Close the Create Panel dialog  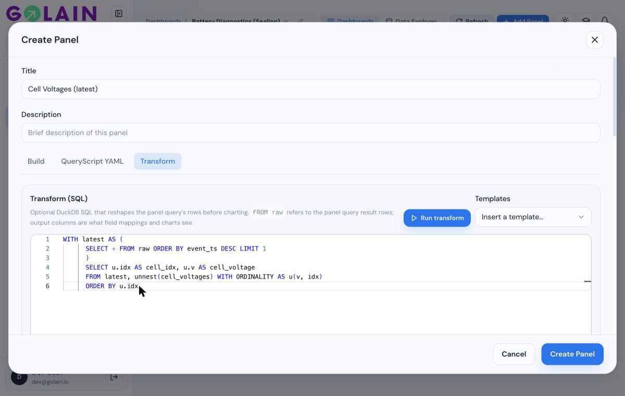pyautogui.click(x=595, y=39)
